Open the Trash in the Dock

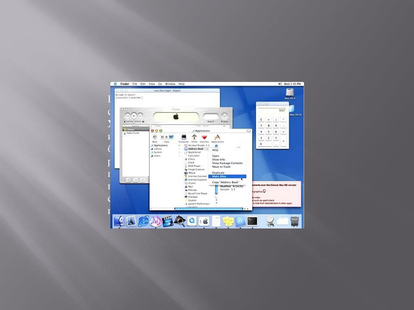coord(295,221)
